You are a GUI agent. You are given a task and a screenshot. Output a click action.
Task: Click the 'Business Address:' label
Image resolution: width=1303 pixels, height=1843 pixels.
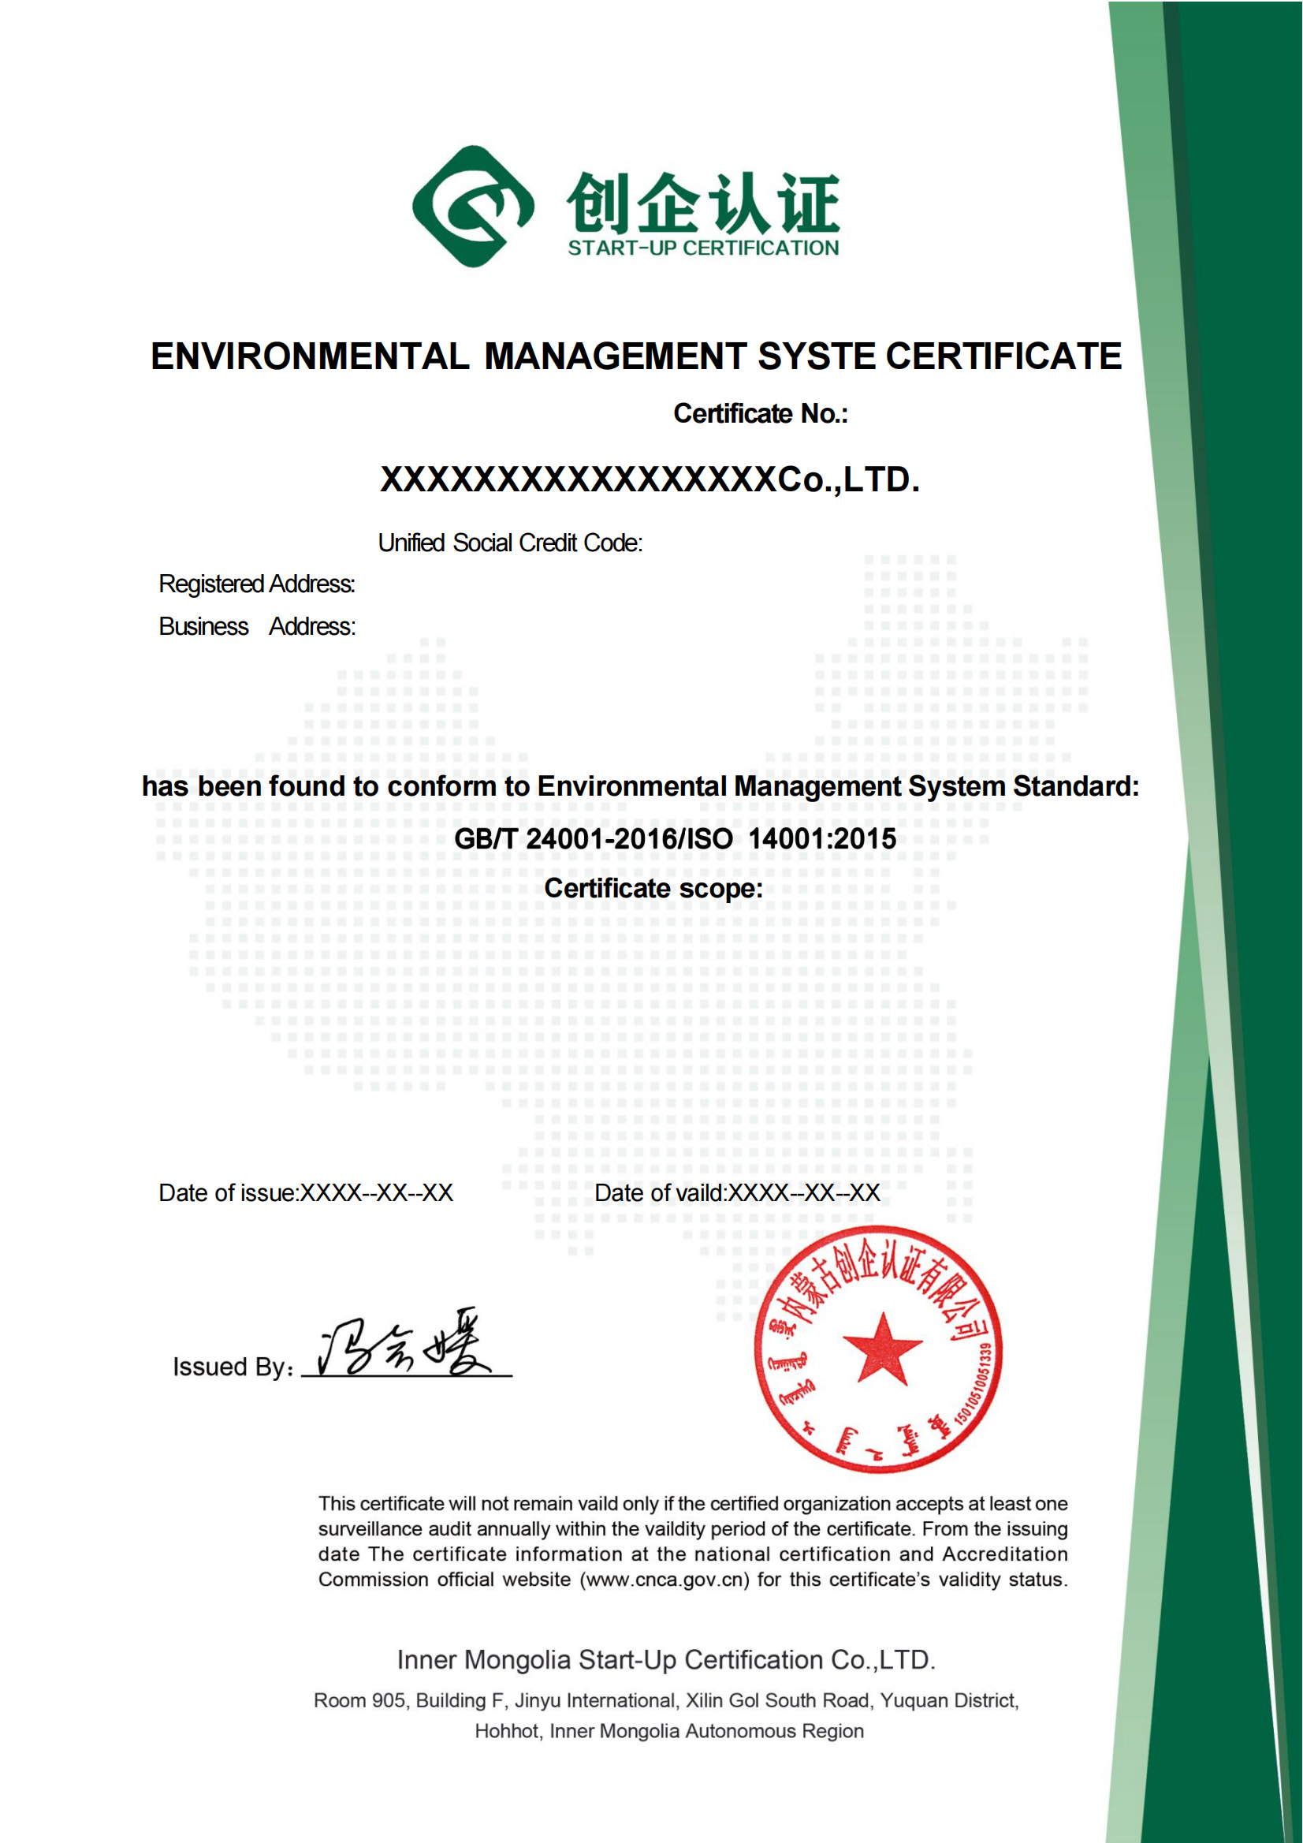pos(257,627)
